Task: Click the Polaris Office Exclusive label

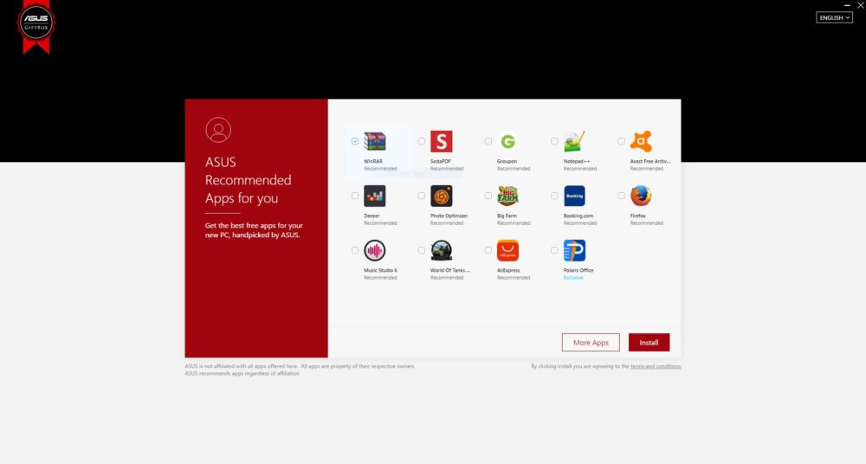Action: coord(573,278)
